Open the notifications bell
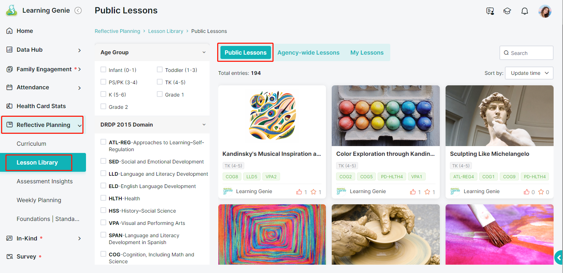Screen dimensions: 563x273 tap(525, 11)
